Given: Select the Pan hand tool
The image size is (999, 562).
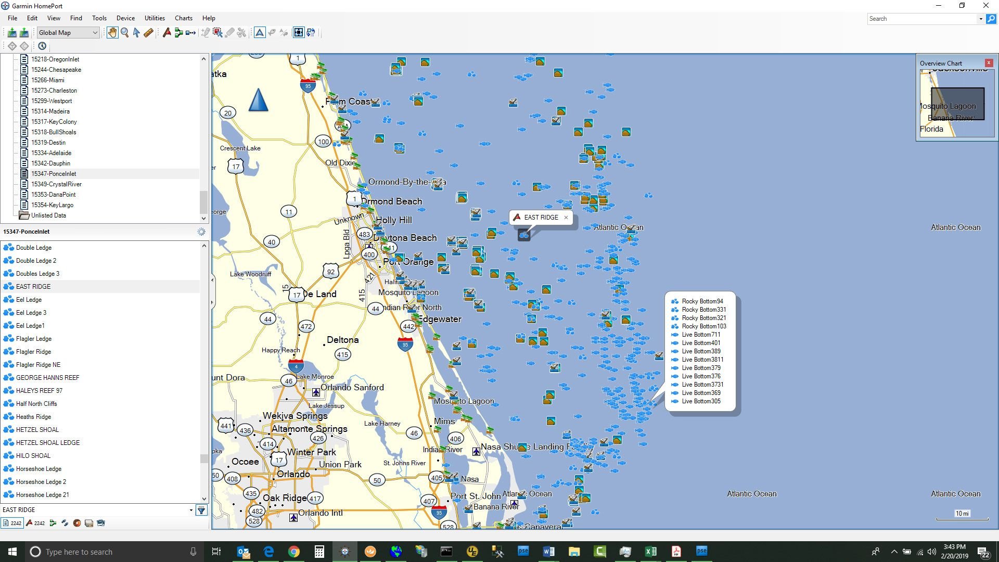Looking at the screenshot, I should (112, 33).
